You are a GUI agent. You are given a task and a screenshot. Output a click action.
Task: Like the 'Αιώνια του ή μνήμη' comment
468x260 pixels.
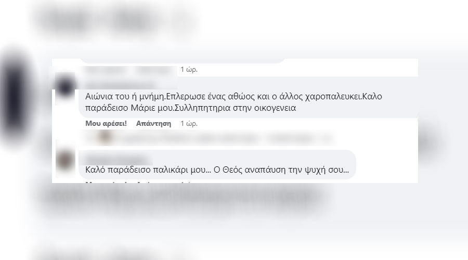pyautogui.click(x=106, y=123)
